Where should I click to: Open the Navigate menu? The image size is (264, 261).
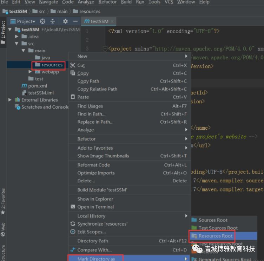(48, 2)
